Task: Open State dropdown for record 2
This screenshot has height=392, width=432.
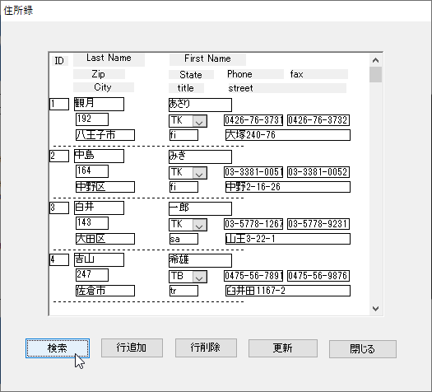Action: click(x=199, y=173)
